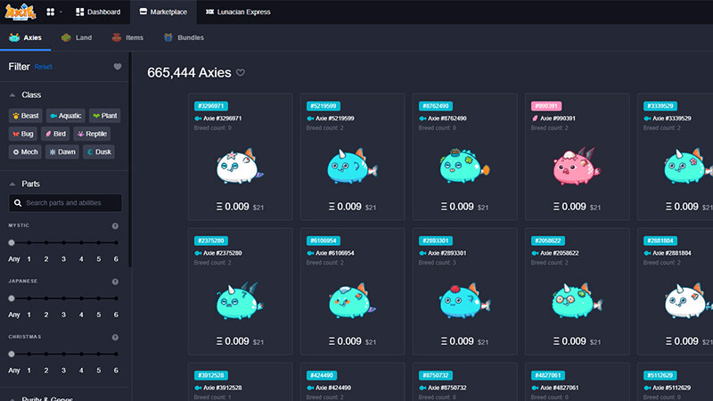Click the Axie Infinity logo
This screenshot has width=713, height=401.
[x=20, y=12]
